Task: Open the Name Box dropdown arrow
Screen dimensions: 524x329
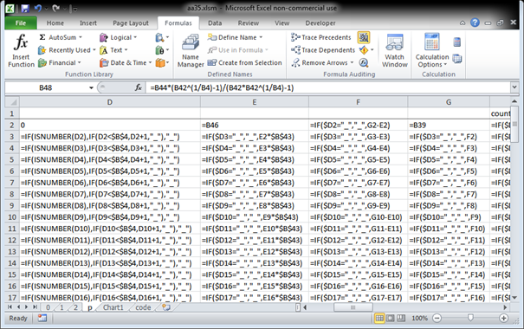Action: pyautogui.click(x=91, y=87)
